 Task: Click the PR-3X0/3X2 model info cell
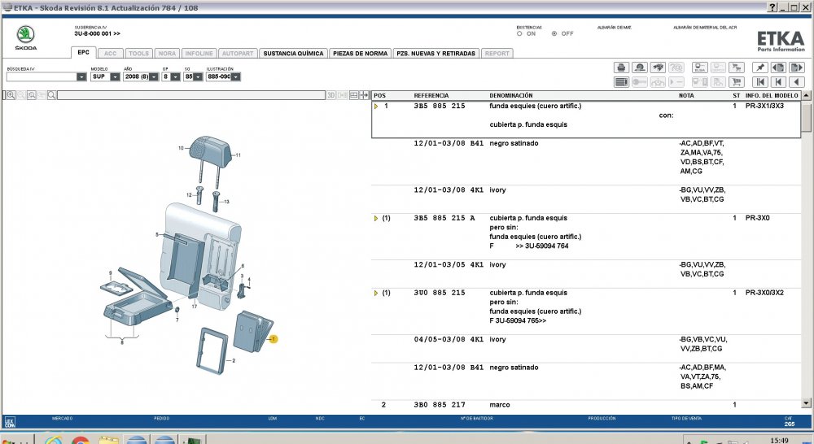pos(764,293)
